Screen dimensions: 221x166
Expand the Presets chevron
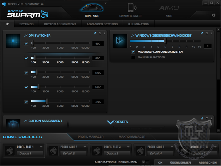(x=110, y=122)
